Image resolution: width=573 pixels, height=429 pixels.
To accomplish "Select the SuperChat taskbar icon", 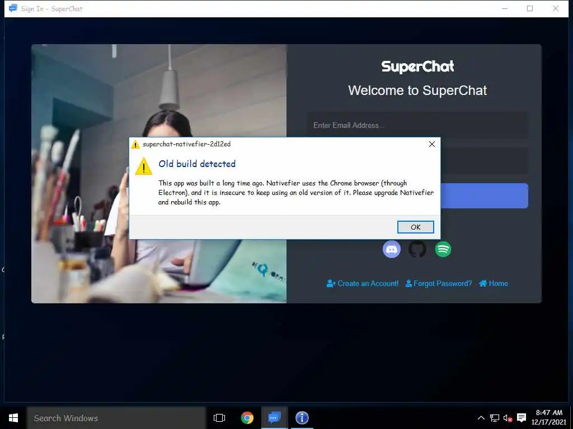I will [274, 418].
